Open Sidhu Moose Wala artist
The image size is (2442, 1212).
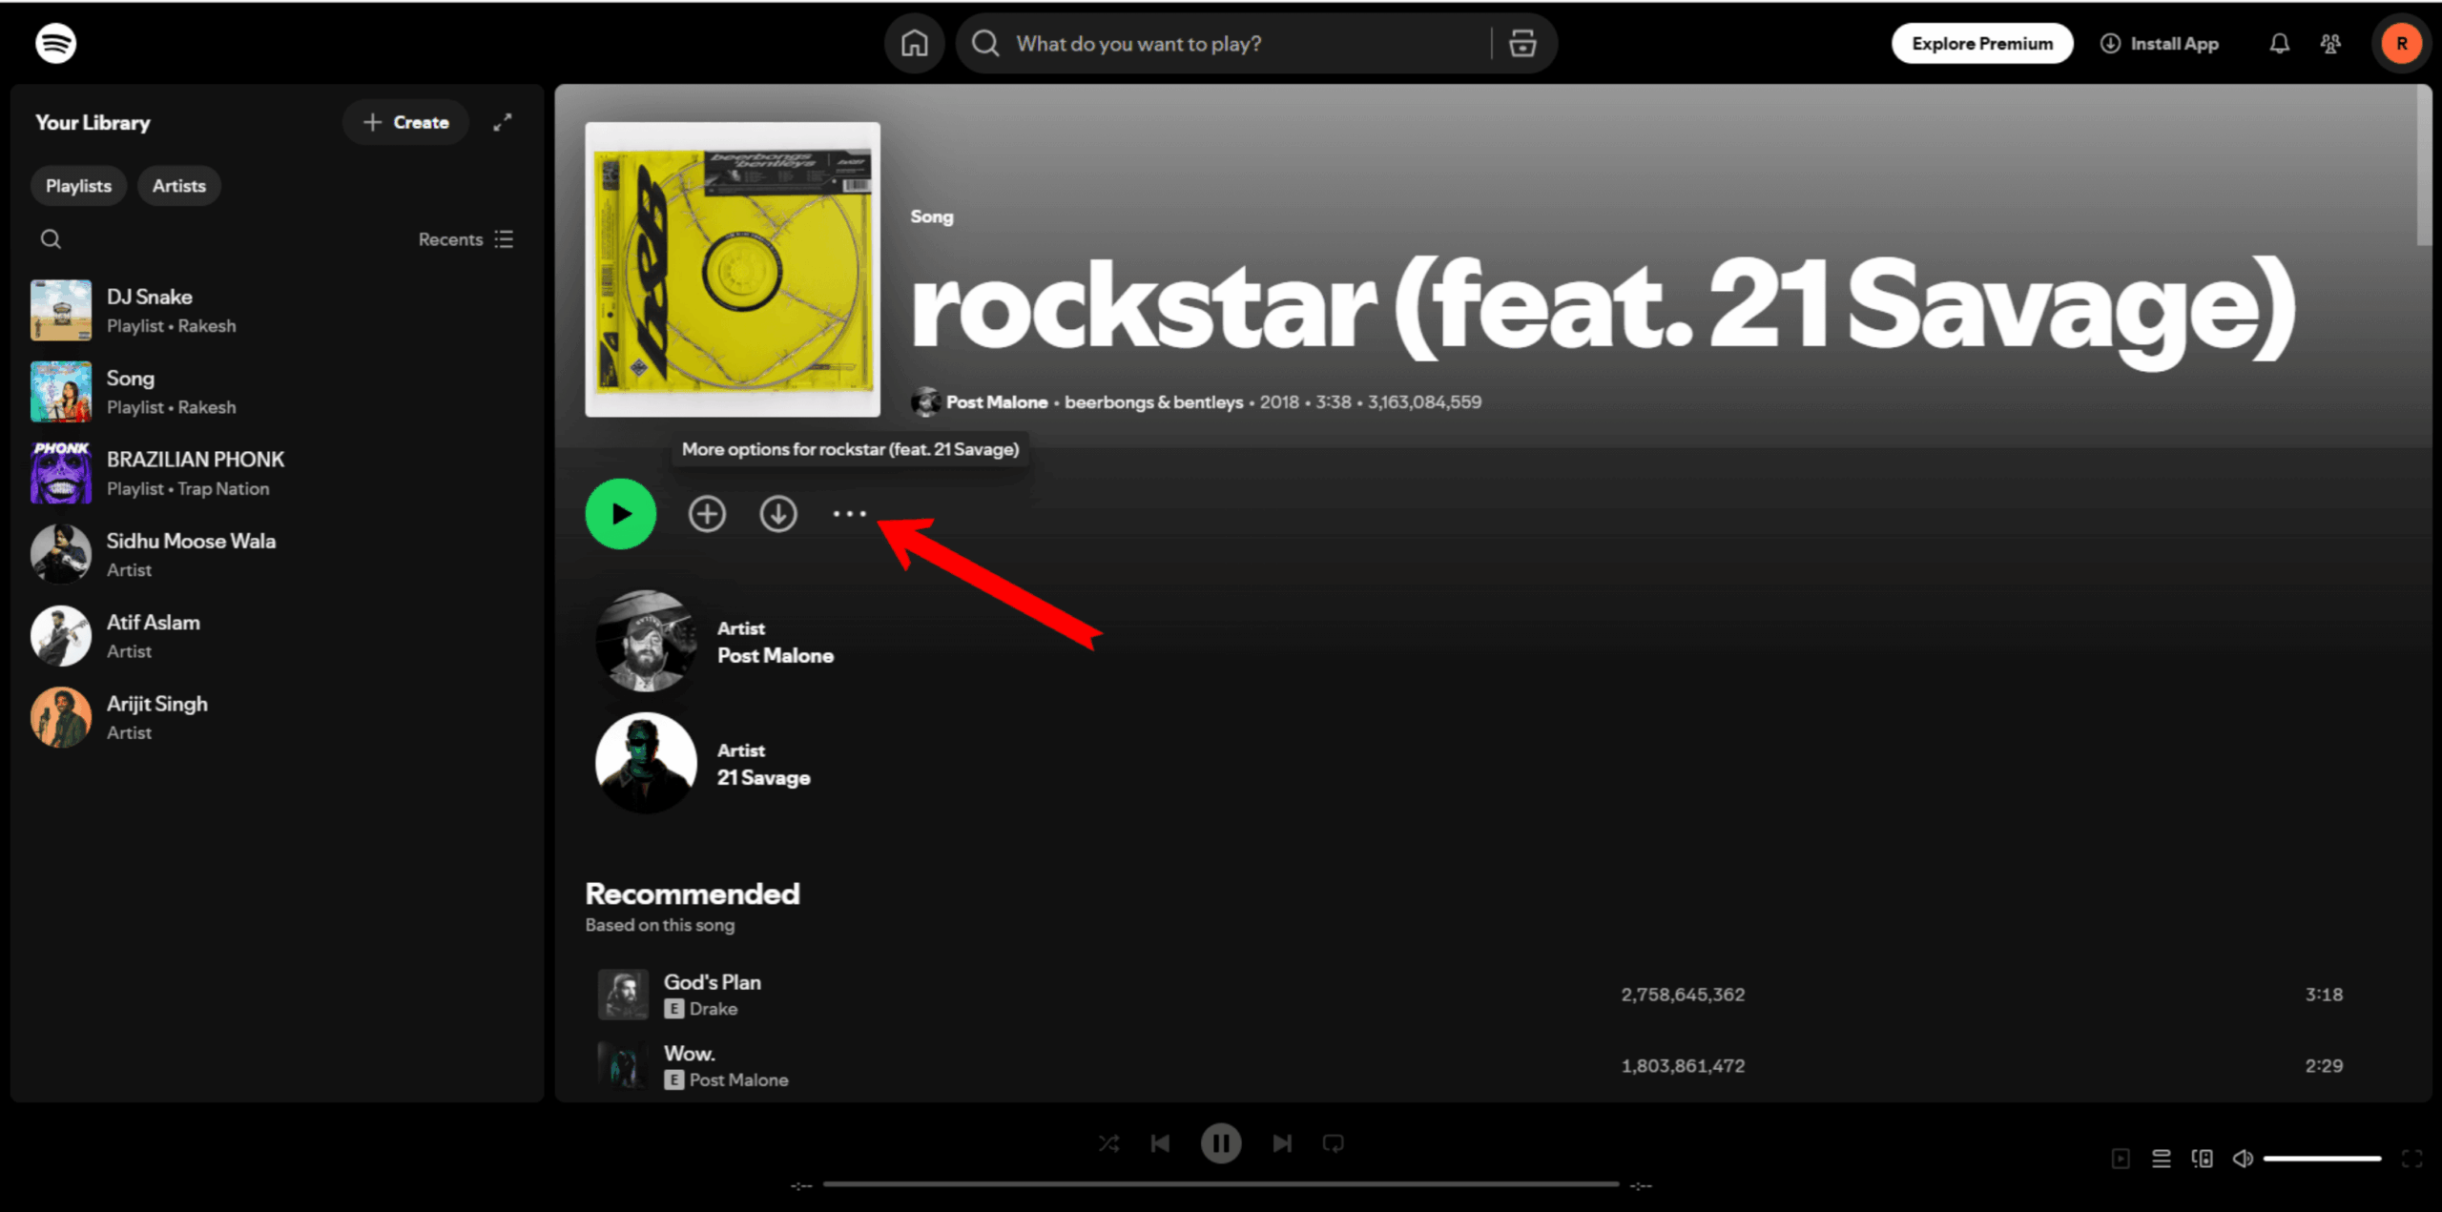277,554
